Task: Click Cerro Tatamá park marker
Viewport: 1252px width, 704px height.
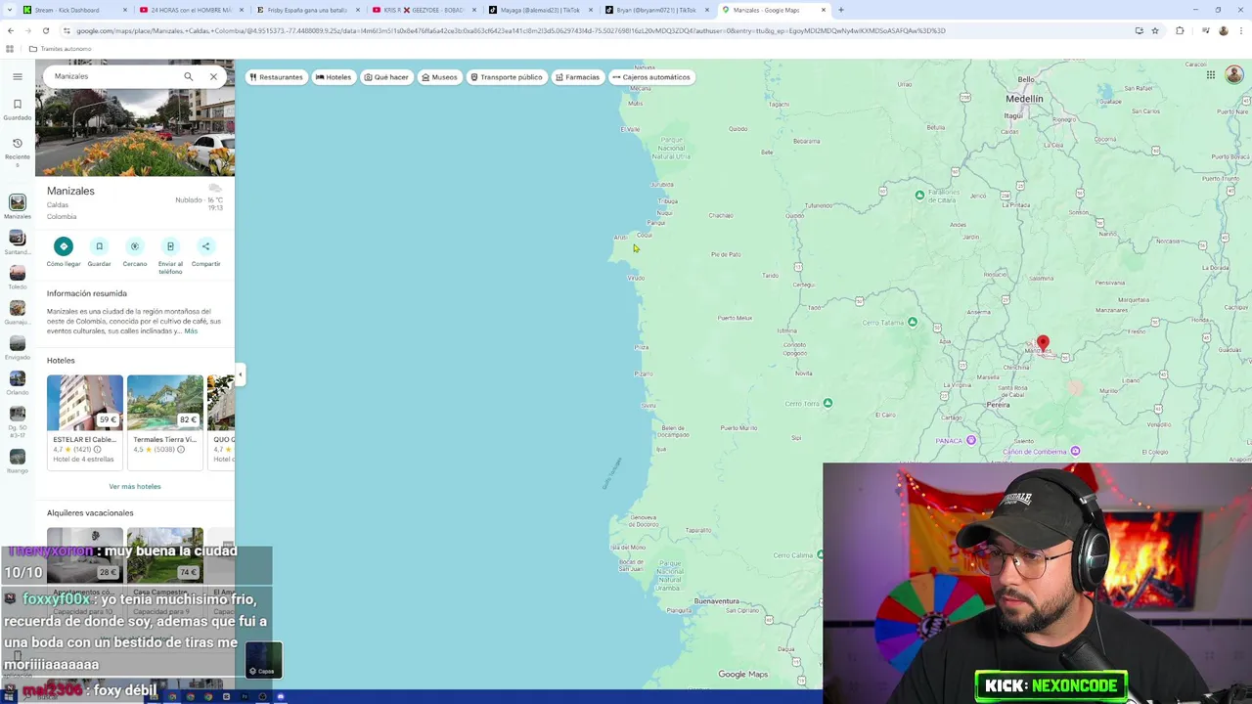Action: click(913, 322)
